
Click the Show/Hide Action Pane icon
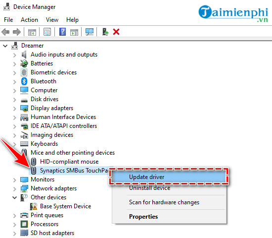[74, 32]
